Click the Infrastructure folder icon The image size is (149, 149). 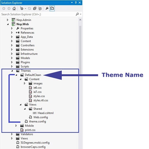[18, 54]
